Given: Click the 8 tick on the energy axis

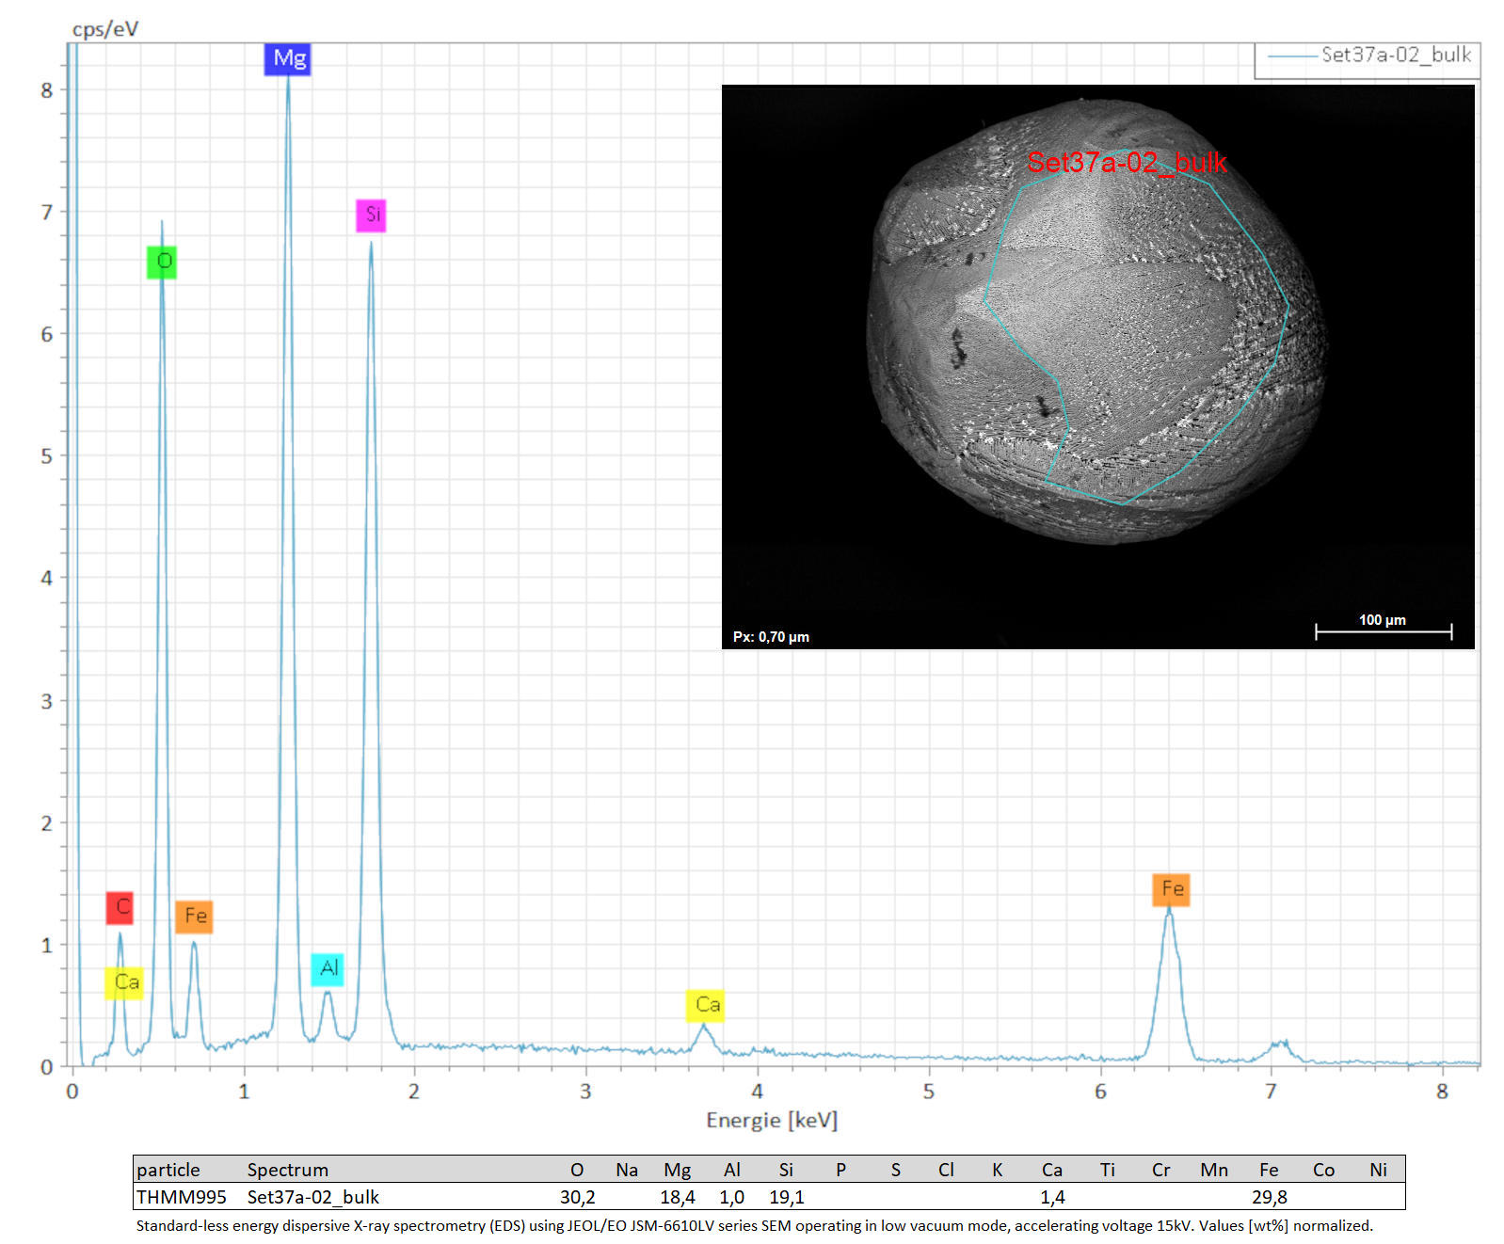Looking at the screenshot, I should pos(1442,1092).
